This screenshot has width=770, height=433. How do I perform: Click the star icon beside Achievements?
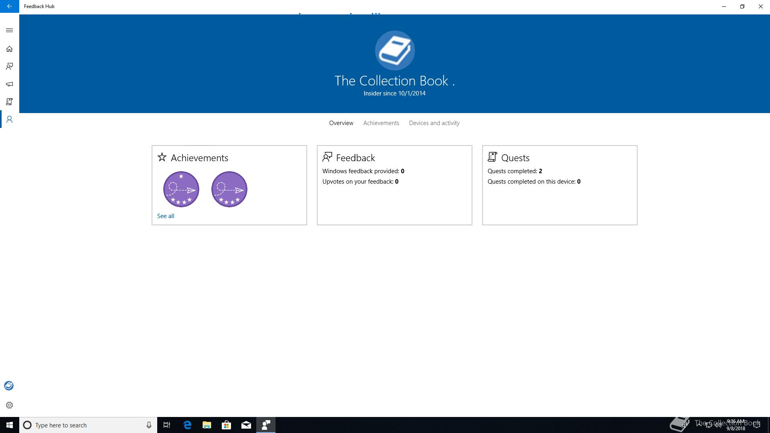point(162,157)
